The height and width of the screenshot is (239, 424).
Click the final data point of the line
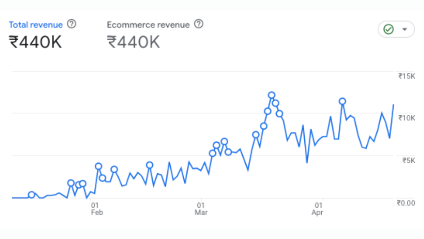pyautogui.click(x=394, y=105)
